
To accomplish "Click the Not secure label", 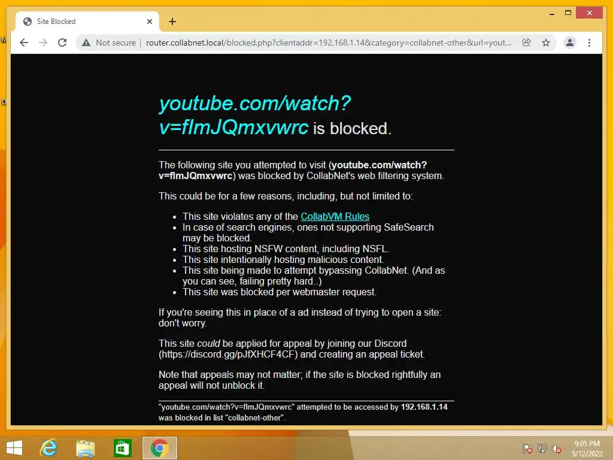I will (116, 43).
